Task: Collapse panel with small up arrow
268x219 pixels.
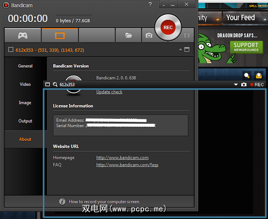Action: [180, 50]
